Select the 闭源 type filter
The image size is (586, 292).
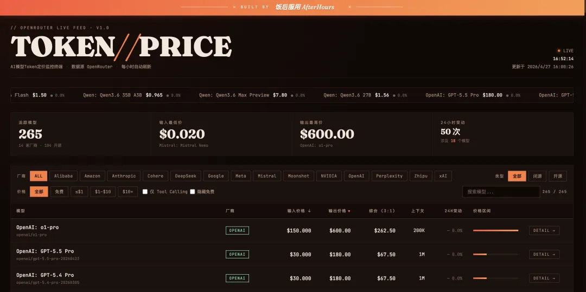[538, 176]
